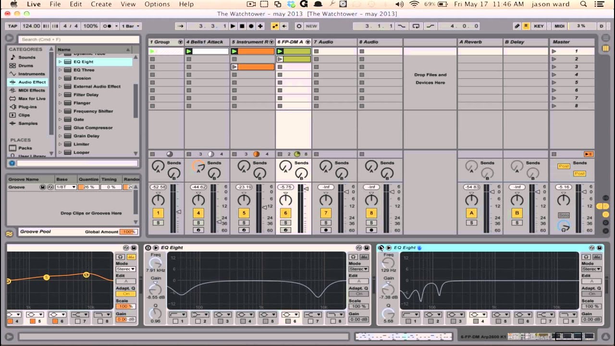Screen dimensions: 615x346
Task: Click the transport Stop button
Action: [x=242, y=26]
